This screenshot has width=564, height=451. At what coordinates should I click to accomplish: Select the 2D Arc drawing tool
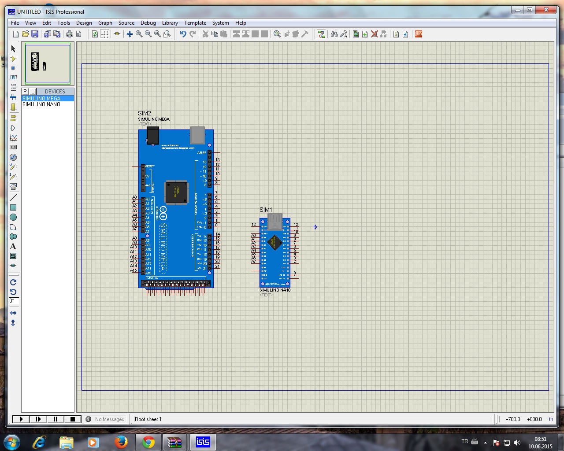(13, 227)
